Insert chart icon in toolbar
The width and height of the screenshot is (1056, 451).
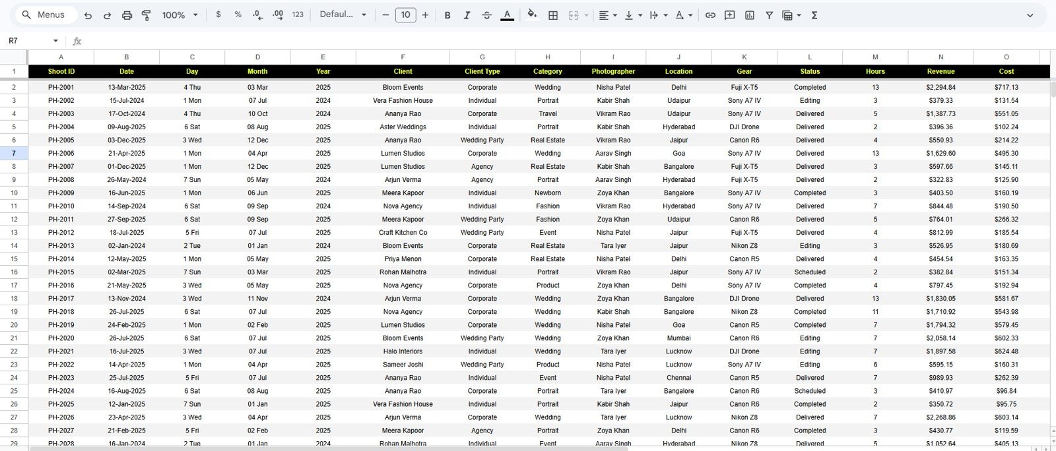[x=750, y=15]
